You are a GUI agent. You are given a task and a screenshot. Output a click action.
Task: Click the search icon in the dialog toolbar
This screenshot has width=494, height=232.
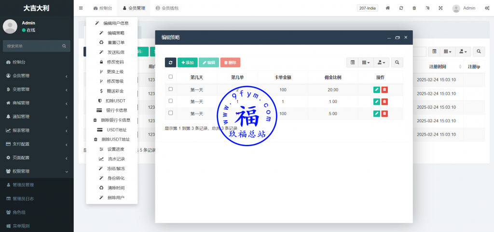click(x=397, y=63)
